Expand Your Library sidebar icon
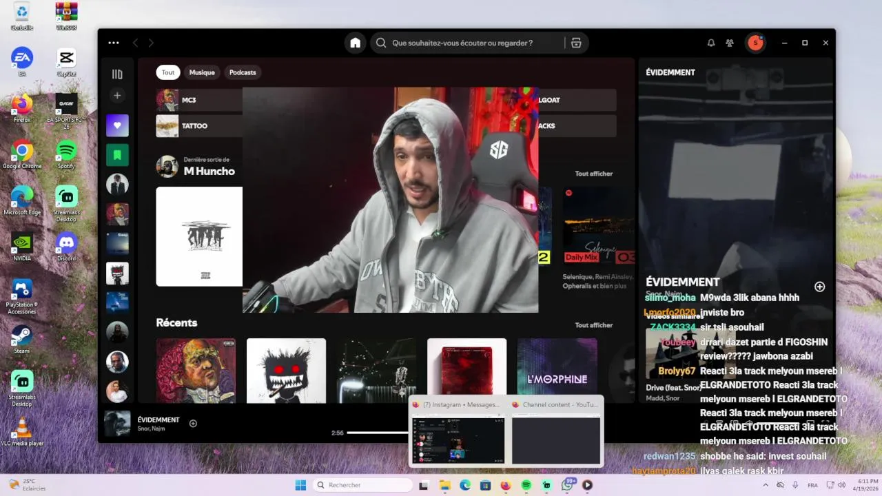Screen dimensions: 882x496 (117, 74)
